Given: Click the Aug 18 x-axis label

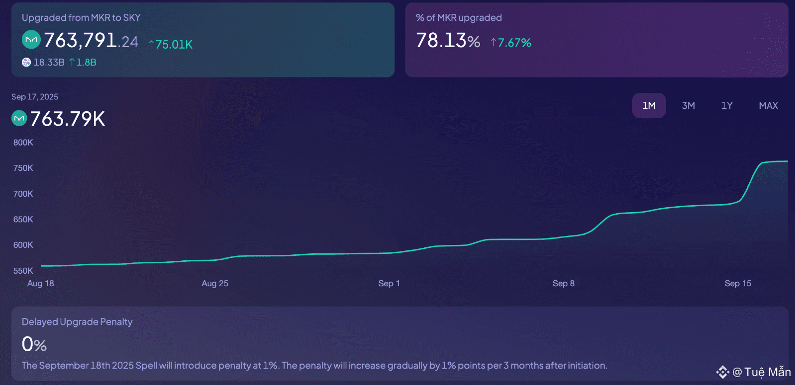Looking at the screenshot, I should (x=41, y=283).
